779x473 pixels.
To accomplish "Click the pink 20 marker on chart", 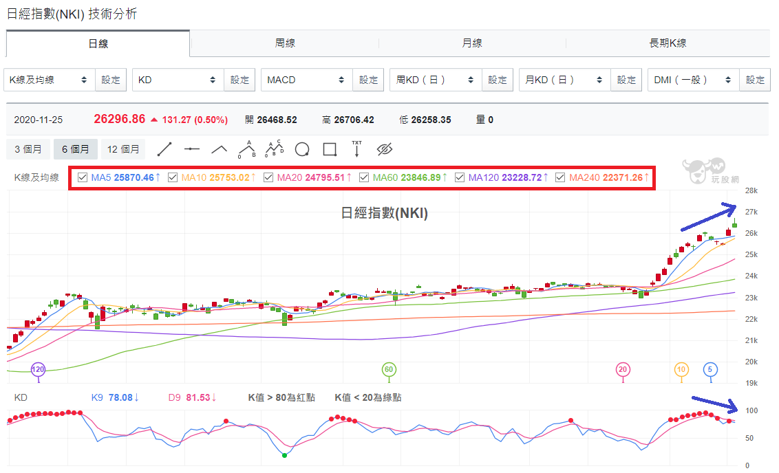I will [x=623, y=369].
